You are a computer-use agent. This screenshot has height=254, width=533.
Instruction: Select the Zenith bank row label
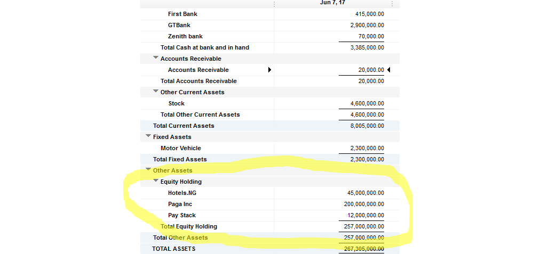(x=185, y=36)
